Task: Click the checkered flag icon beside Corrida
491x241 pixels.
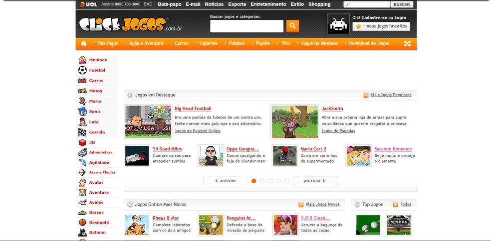Action: click(x=82, y=132)
